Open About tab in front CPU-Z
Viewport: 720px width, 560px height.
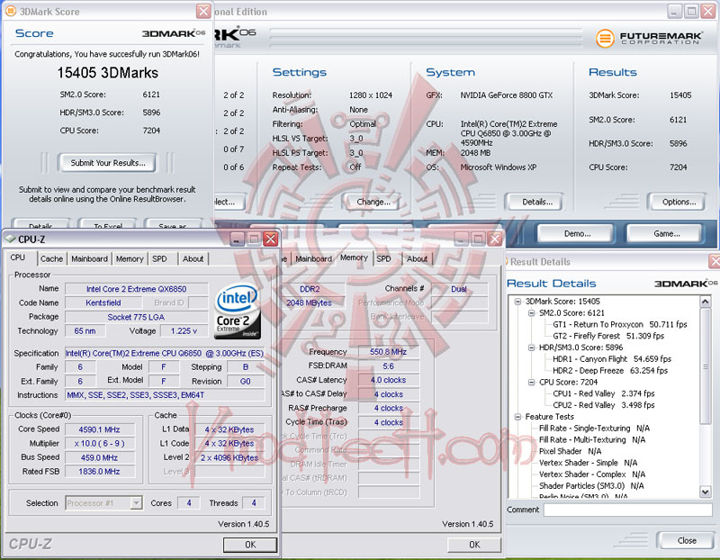[x=193, y=258]
